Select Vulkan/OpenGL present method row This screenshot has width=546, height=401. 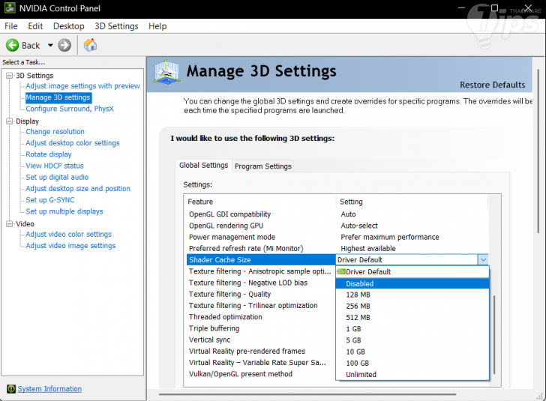(261, 374)
